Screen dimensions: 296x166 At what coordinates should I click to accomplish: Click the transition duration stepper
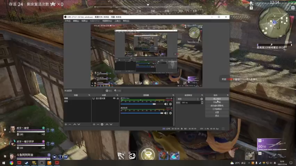tap(202, 103)
